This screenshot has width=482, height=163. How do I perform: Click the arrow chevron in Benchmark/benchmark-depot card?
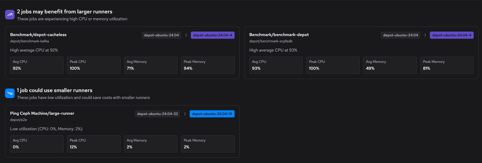(x=425, y=35)
